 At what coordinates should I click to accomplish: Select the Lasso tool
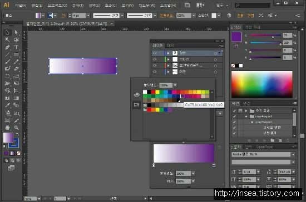coord(16,40)
